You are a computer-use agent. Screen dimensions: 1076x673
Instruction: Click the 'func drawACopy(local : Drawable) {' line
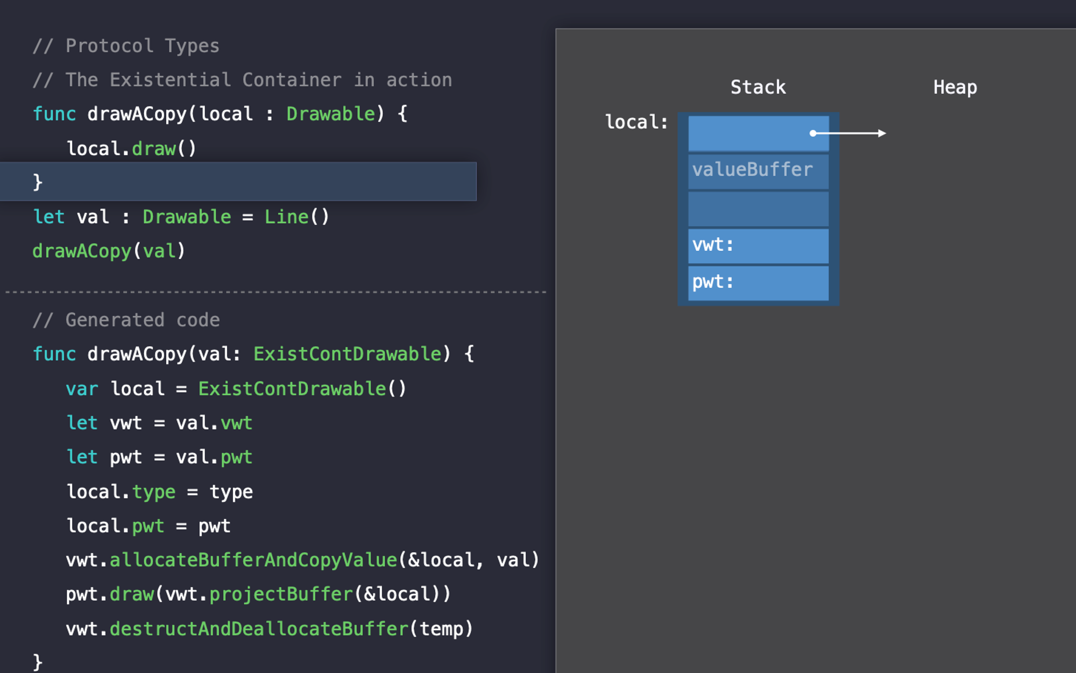coord(220,114)
